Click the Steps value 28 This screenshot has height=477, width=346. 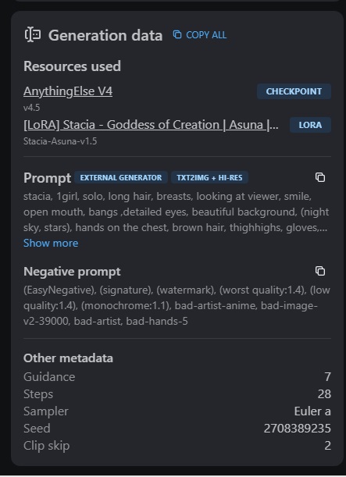coord(324,394)
